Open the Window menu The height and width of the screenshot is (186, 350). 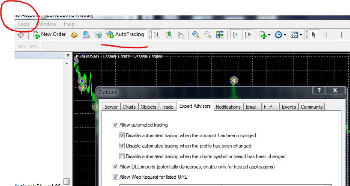(46, 24)
